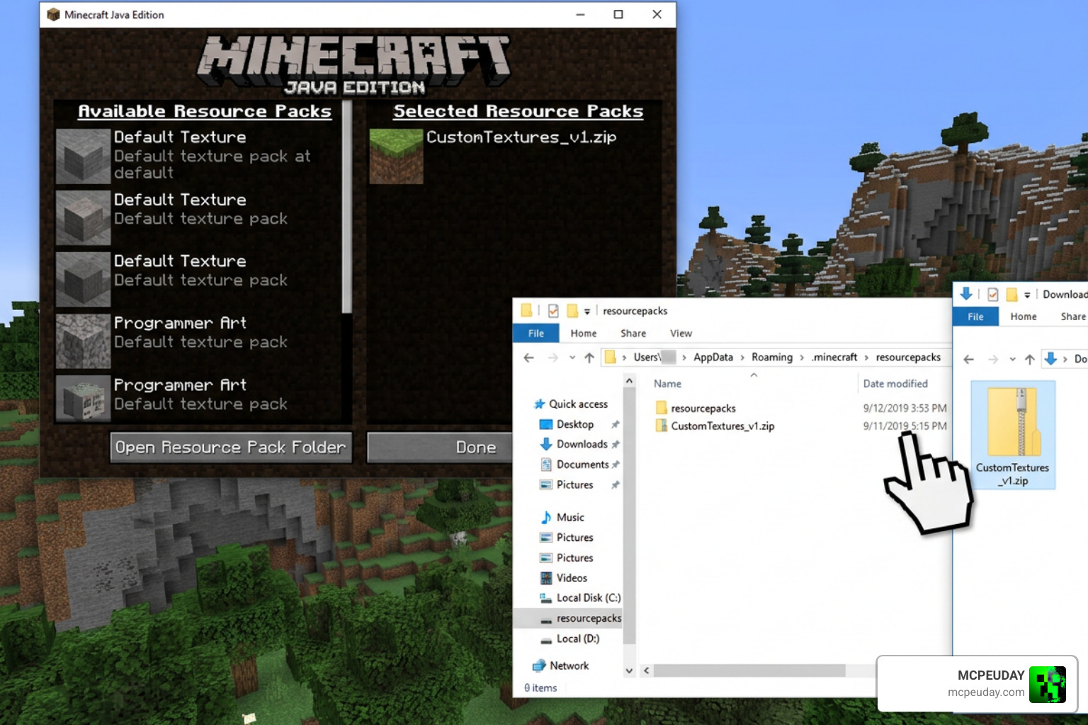Click the Available Resource Packs heading
Image resolution: width=1088 pixels, height=725 pixels.
(205, 111)
